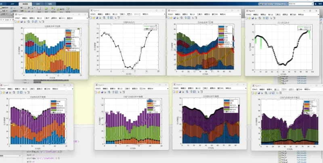The width and height of the screenshot is (323, 163).
Task: Toggle Edit Plot arrow in Figure 2 toolbar
Action: tap(25, 92)
